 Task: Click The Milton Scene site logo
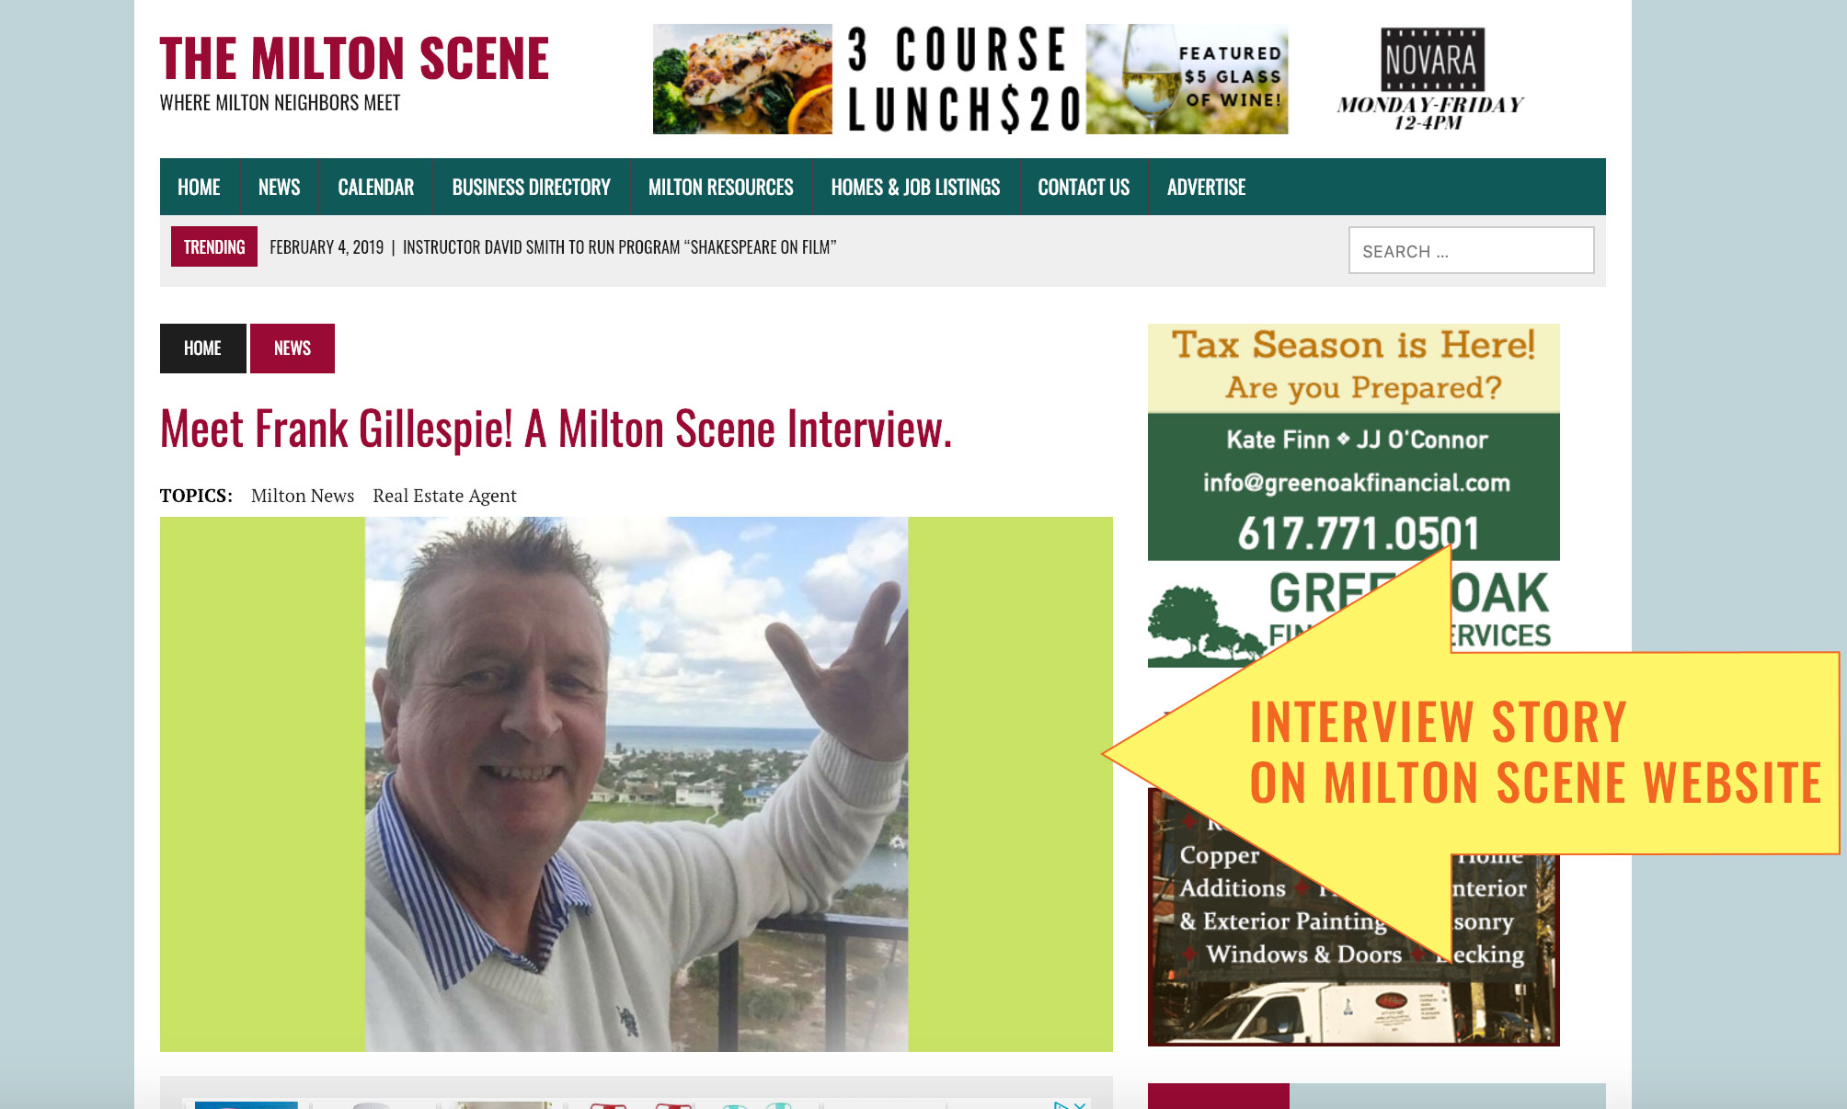coord(354,59)
